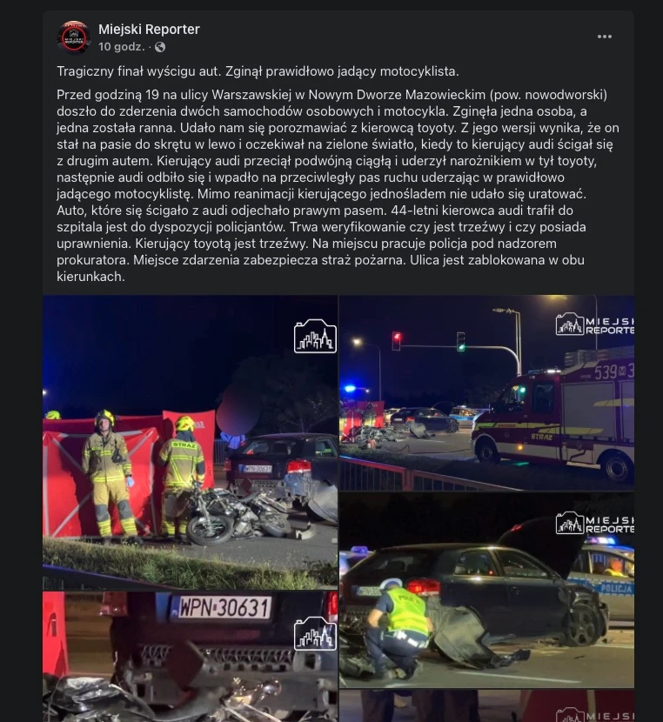Open the firefighters and motorcycle photo

point(190,442)
